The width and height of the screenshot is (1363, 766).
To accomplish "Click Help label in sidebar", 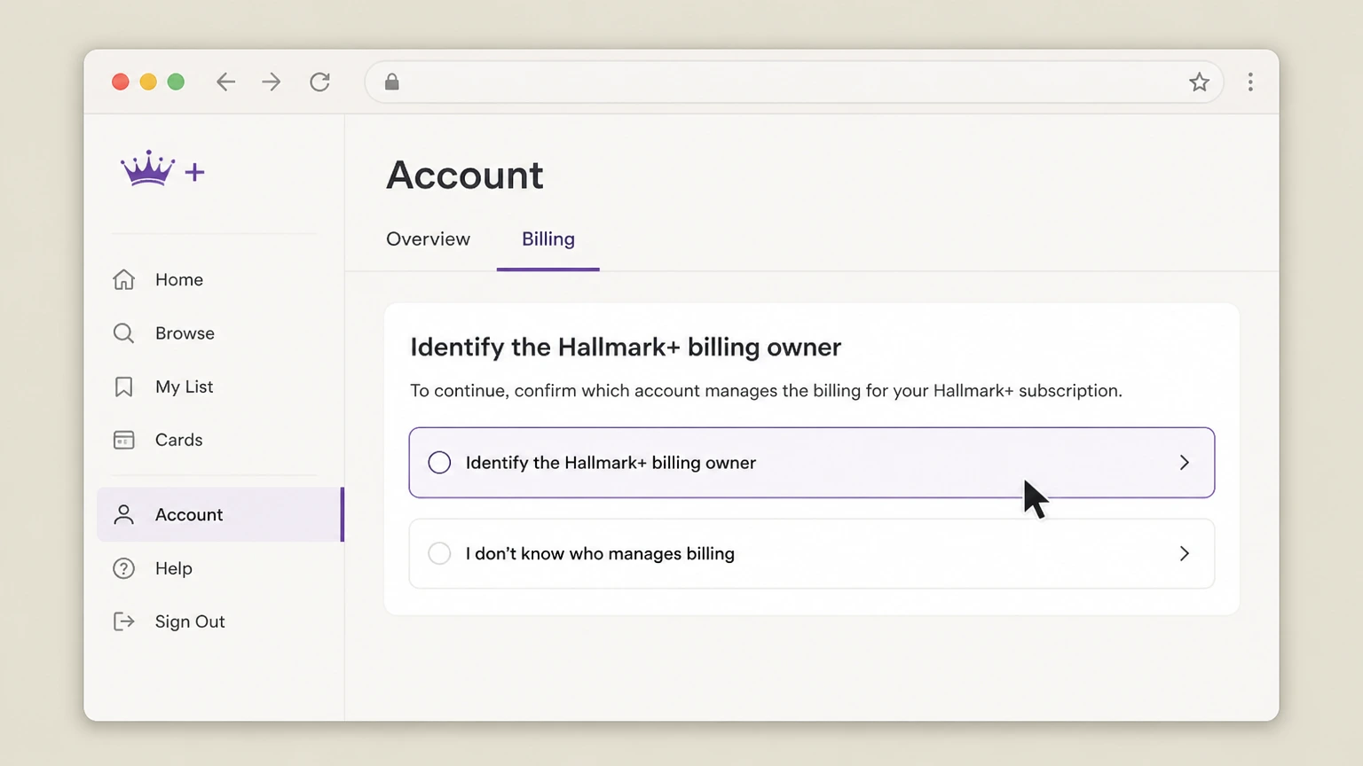I will pyautogui.click(x=173, y=568).
